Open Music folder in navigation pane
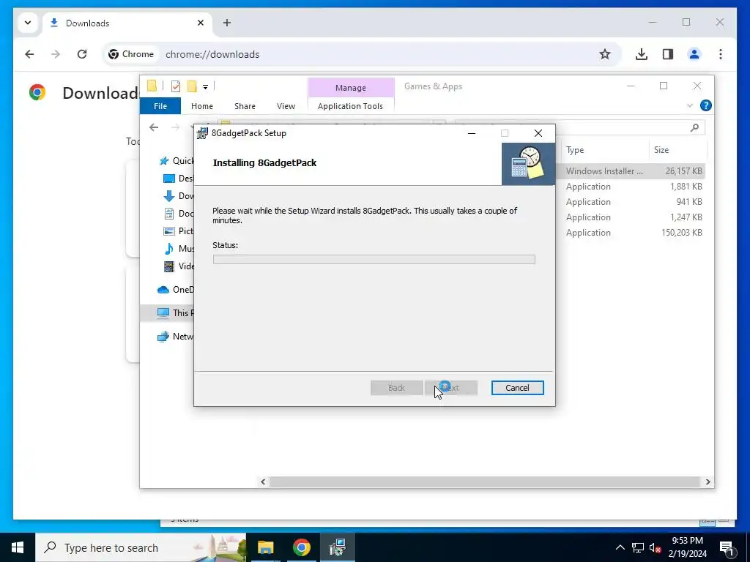 (x=178, y=249)
